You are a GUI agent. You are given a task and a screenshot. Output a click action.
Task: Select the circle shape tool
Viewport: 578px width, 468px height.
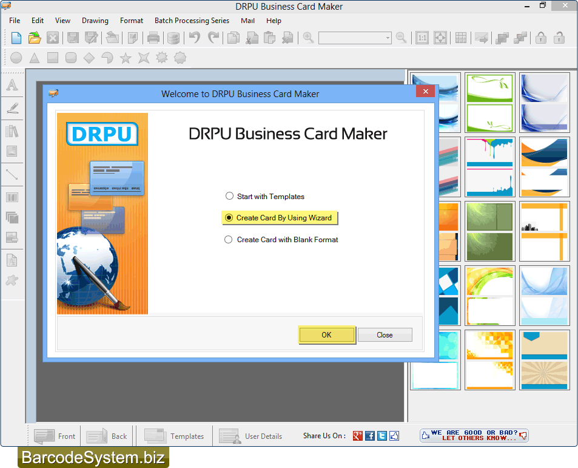click(x=16, y=58)
